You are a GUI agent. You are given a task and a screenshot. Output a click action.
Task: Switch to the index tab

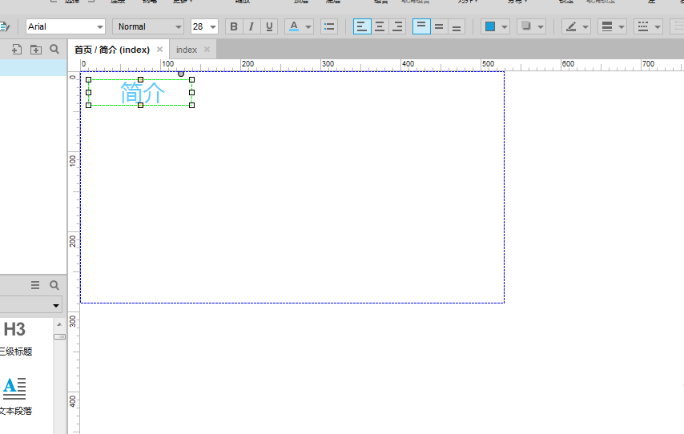(187, 50)
